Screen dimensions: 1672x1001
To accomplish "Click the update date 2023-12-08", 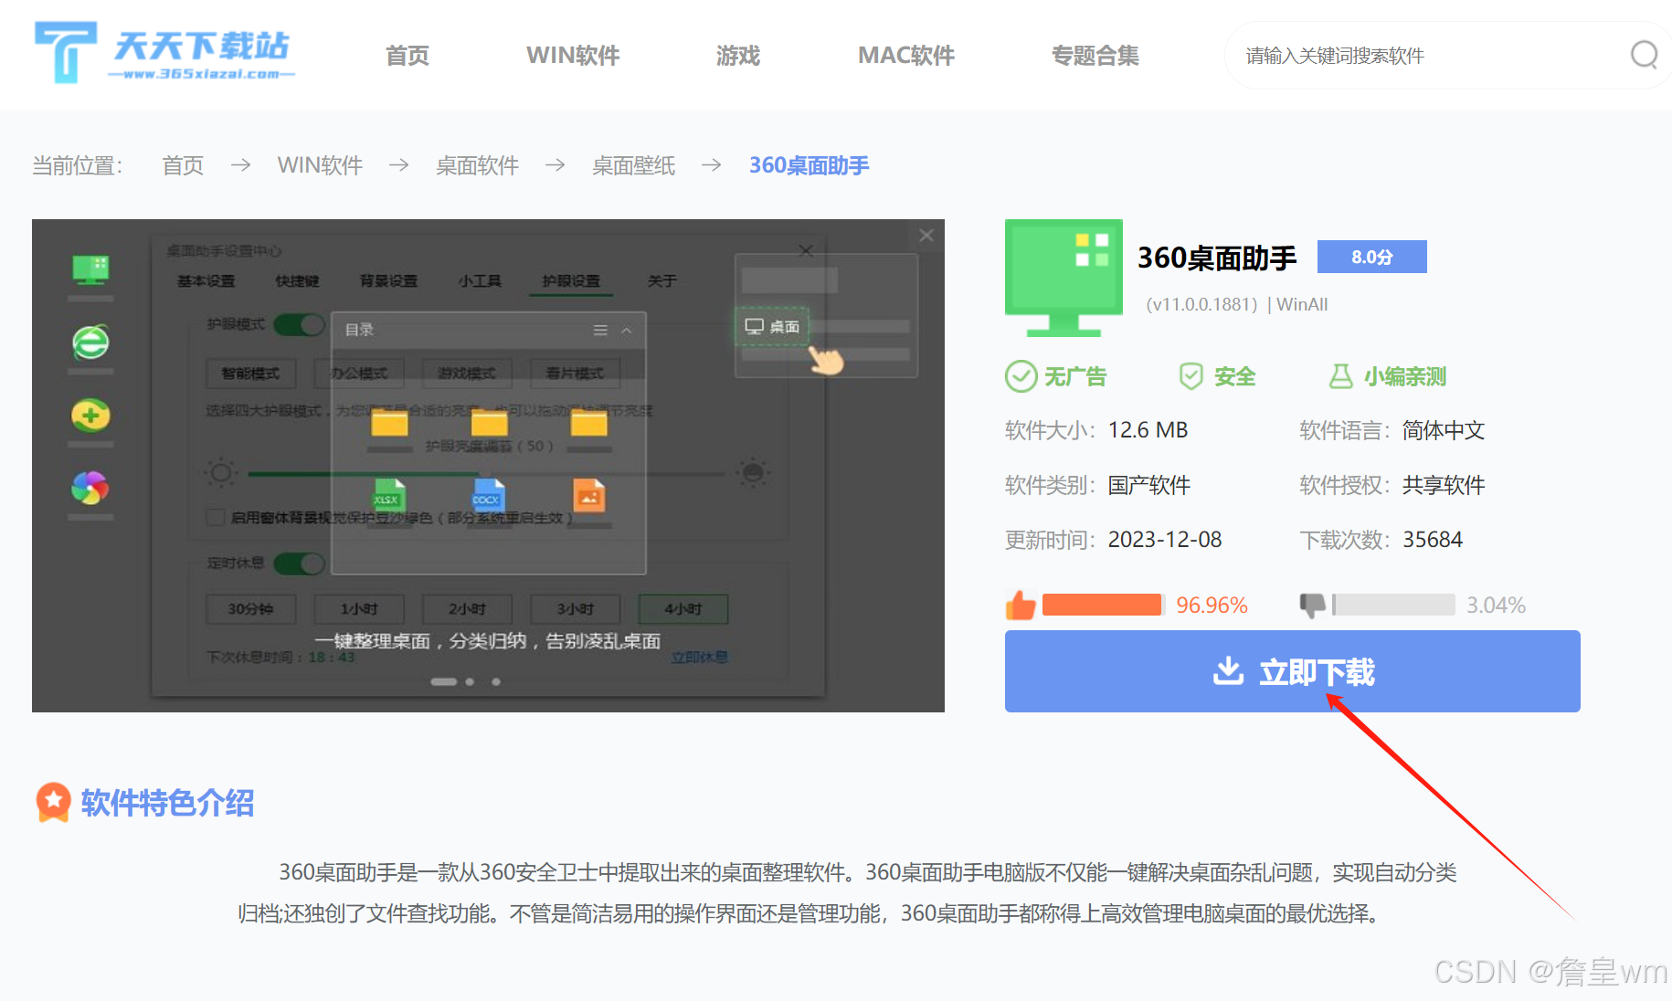I will pyautogui.click(x=1165, y=540).
